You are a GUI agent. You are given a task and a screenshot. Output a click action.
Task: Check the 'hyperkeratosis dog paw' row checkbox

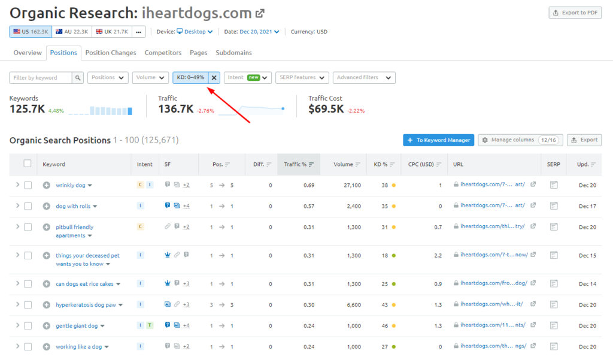(28, 305)
